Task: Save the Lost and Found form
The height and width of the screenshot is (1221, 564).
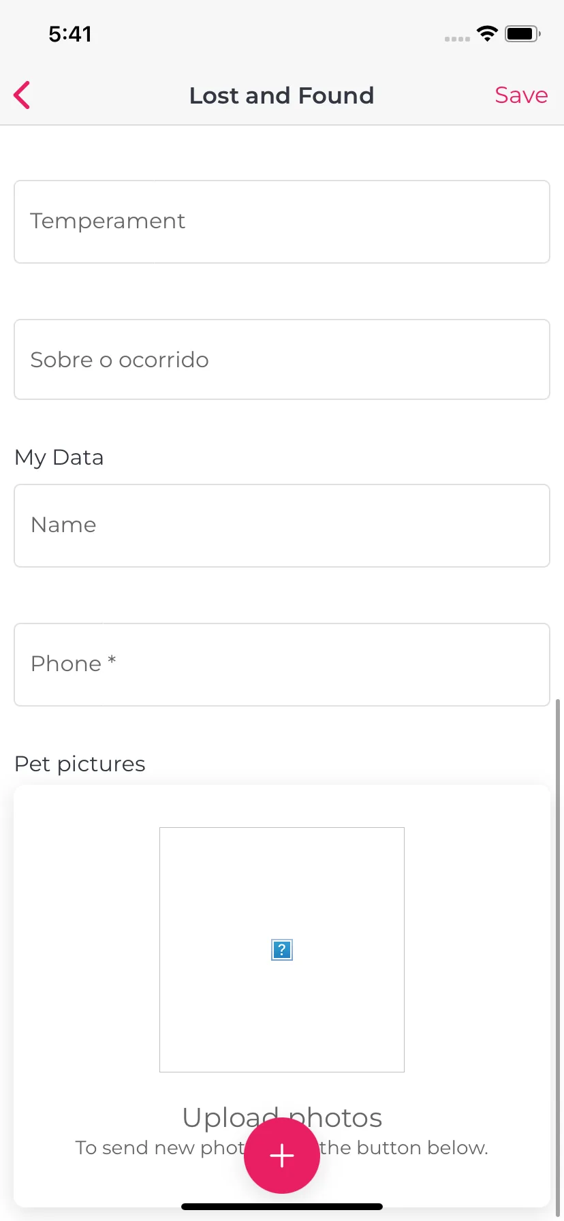Action: tap(521, 95)
